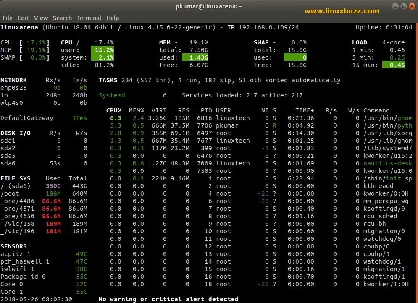Click sda6 disk row
Screen dimensions: 418x303
(x=44, y=164)
